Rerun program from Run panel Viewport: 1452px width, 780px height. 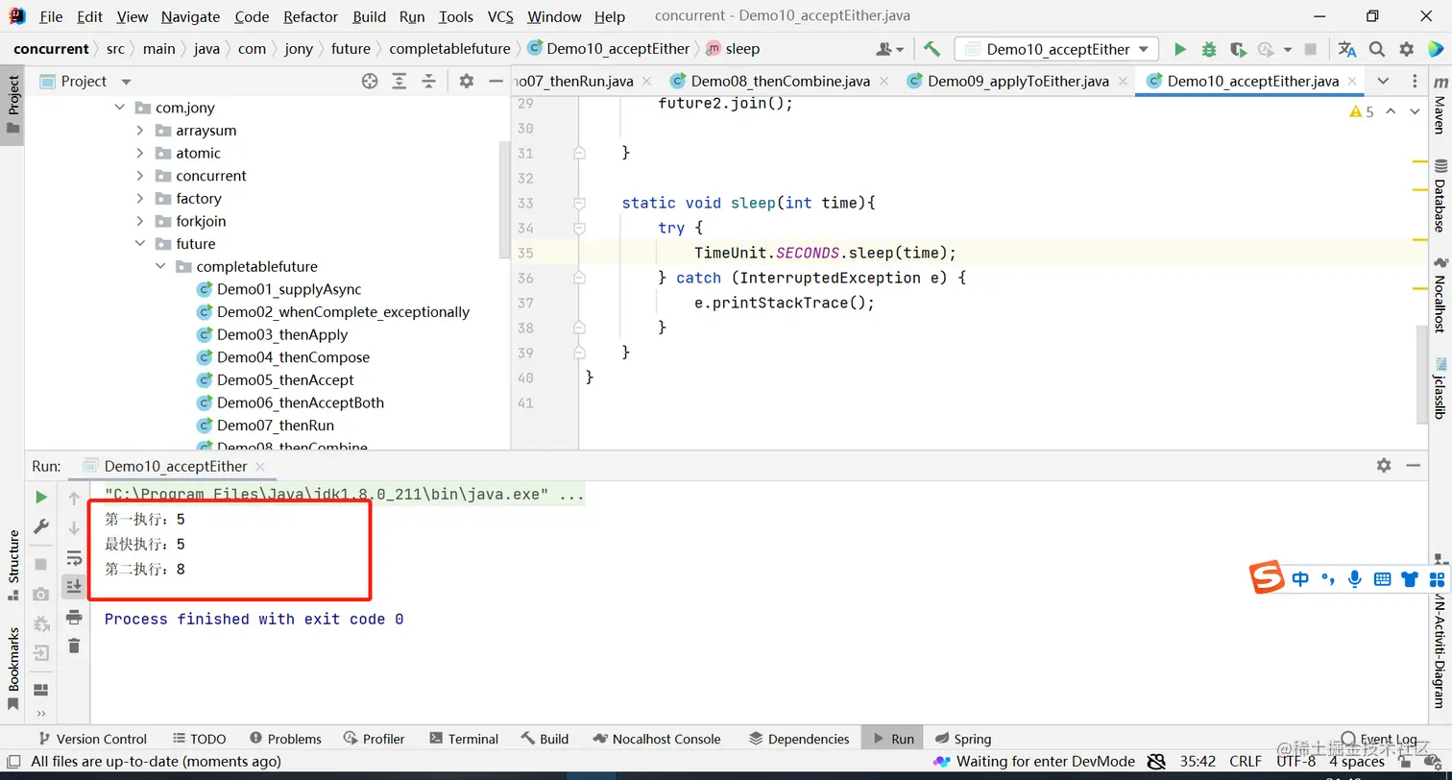41,497
